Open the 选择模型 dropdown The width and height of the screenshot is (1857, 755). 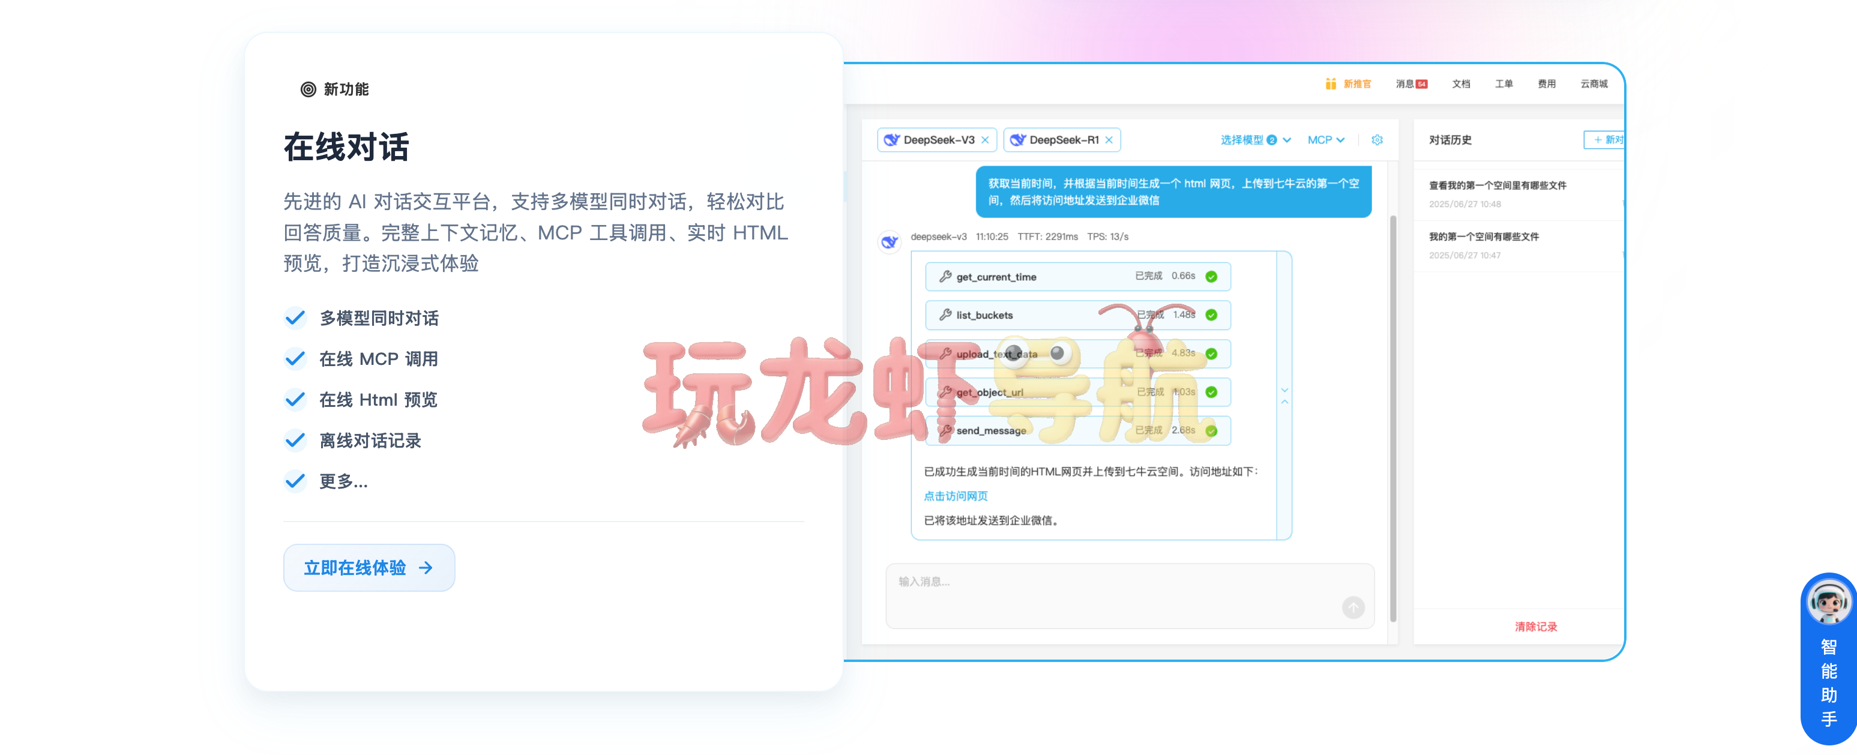pyautogui.click(x=1255, y=140)
